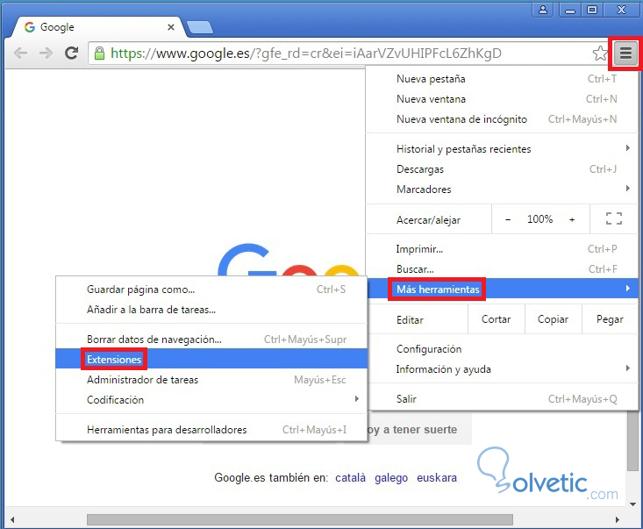Viewport: 643px width, 529px height.
Task: Select Nueva pestaña in the menu
Action: pos(502,79)
